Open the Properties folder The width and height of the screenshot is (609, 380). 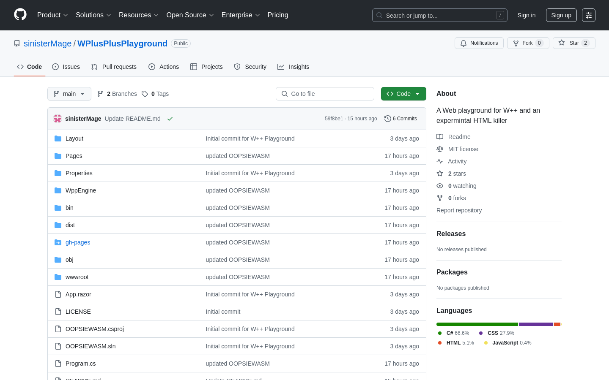(x=79, y=173)
